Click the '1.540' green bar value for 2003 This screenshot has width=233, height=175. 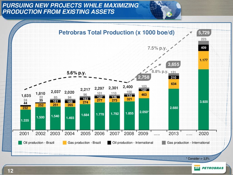coord(55,116)
